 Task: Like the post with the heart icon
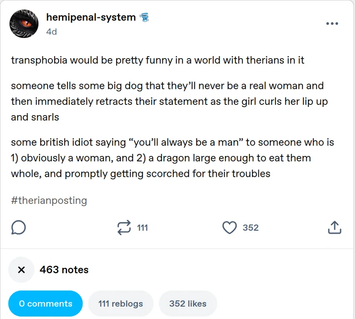pos(229,228)
